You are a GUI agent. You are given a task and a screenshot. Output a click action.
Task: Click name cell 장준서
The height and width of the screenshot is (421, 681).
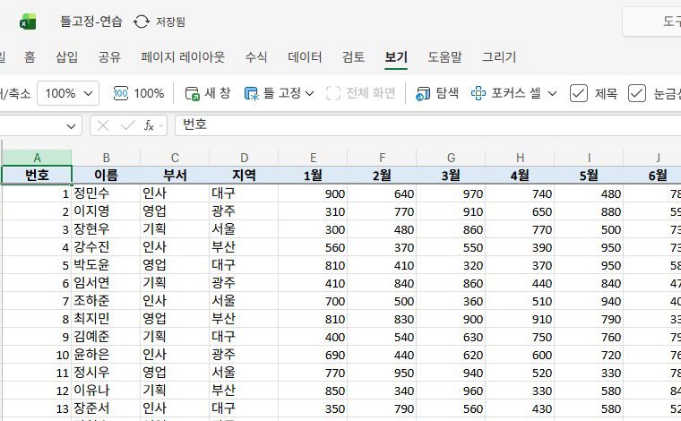point(106,408)
